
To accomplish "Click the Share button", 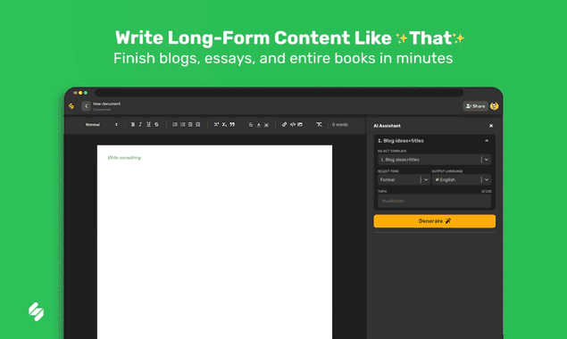I will (475, 106).
